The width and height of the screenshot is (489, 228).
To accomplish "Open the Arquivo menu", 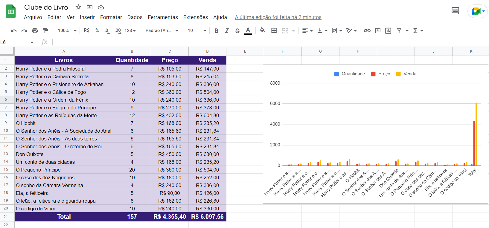I will [33, 17].
